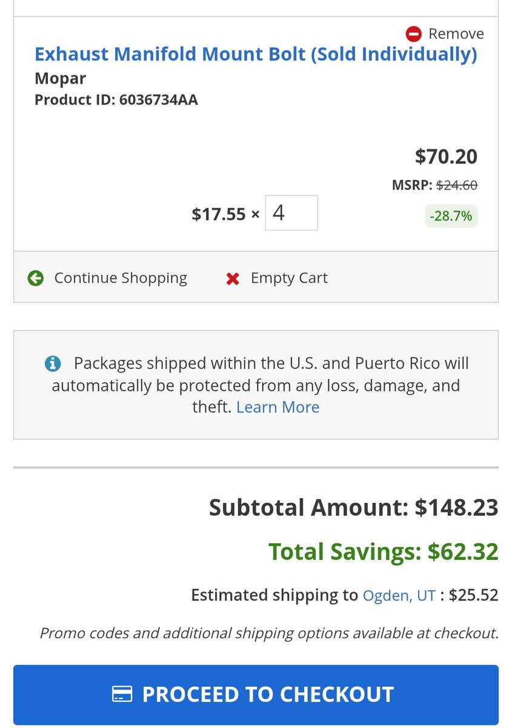The height and width of the screenshot is (728, 512).
Task: Open the Exhaust Manifold Mount Bolt product page
Action: pyautogui.click(x=256, y=54)
